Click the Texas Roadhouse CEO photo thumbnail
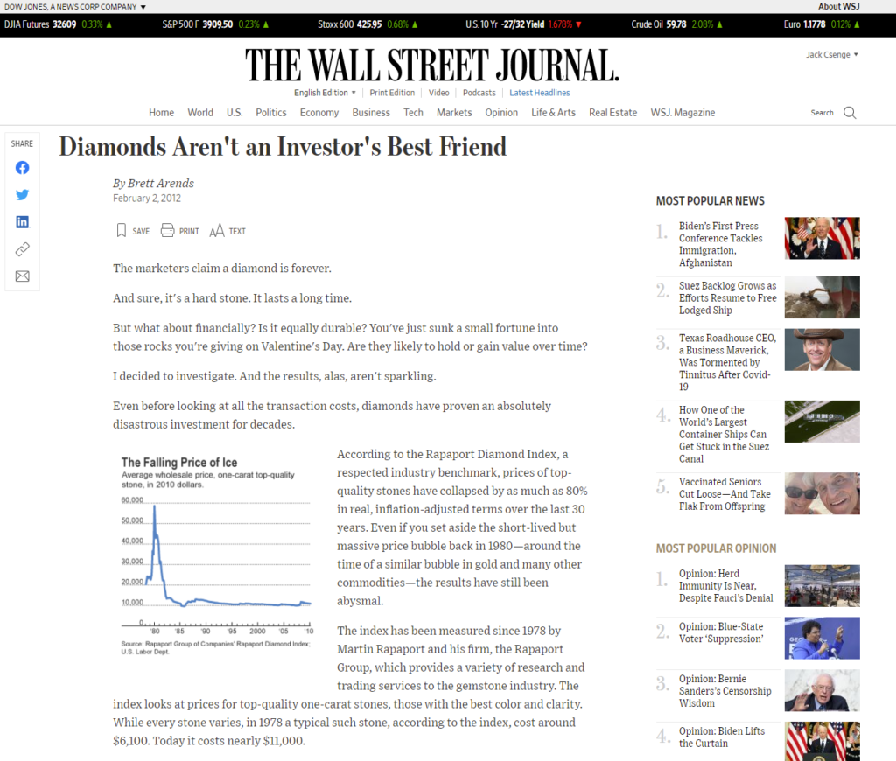Image resolution: width=896 pixels, height=761 pixels. click(x=822, y=350)
